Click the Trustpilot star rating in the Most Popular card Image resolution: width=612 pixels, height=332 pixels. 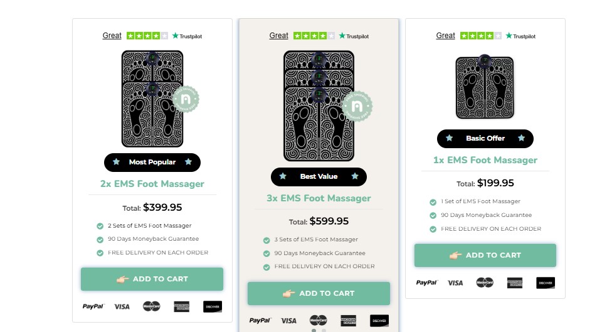[147, 36]
